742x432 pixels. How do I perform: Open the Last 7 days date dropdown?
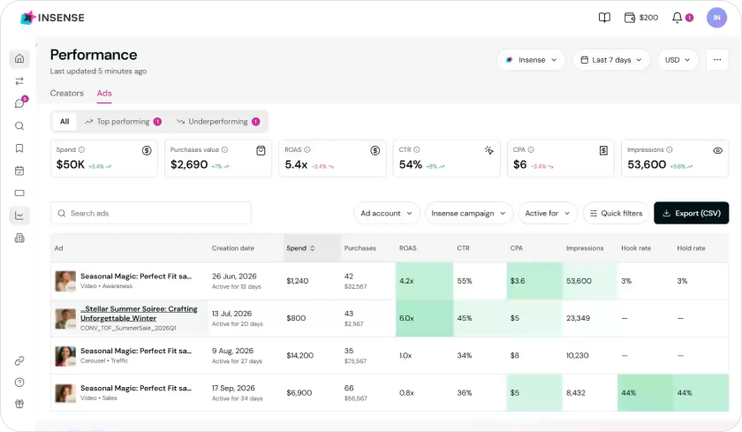point(611,60)
